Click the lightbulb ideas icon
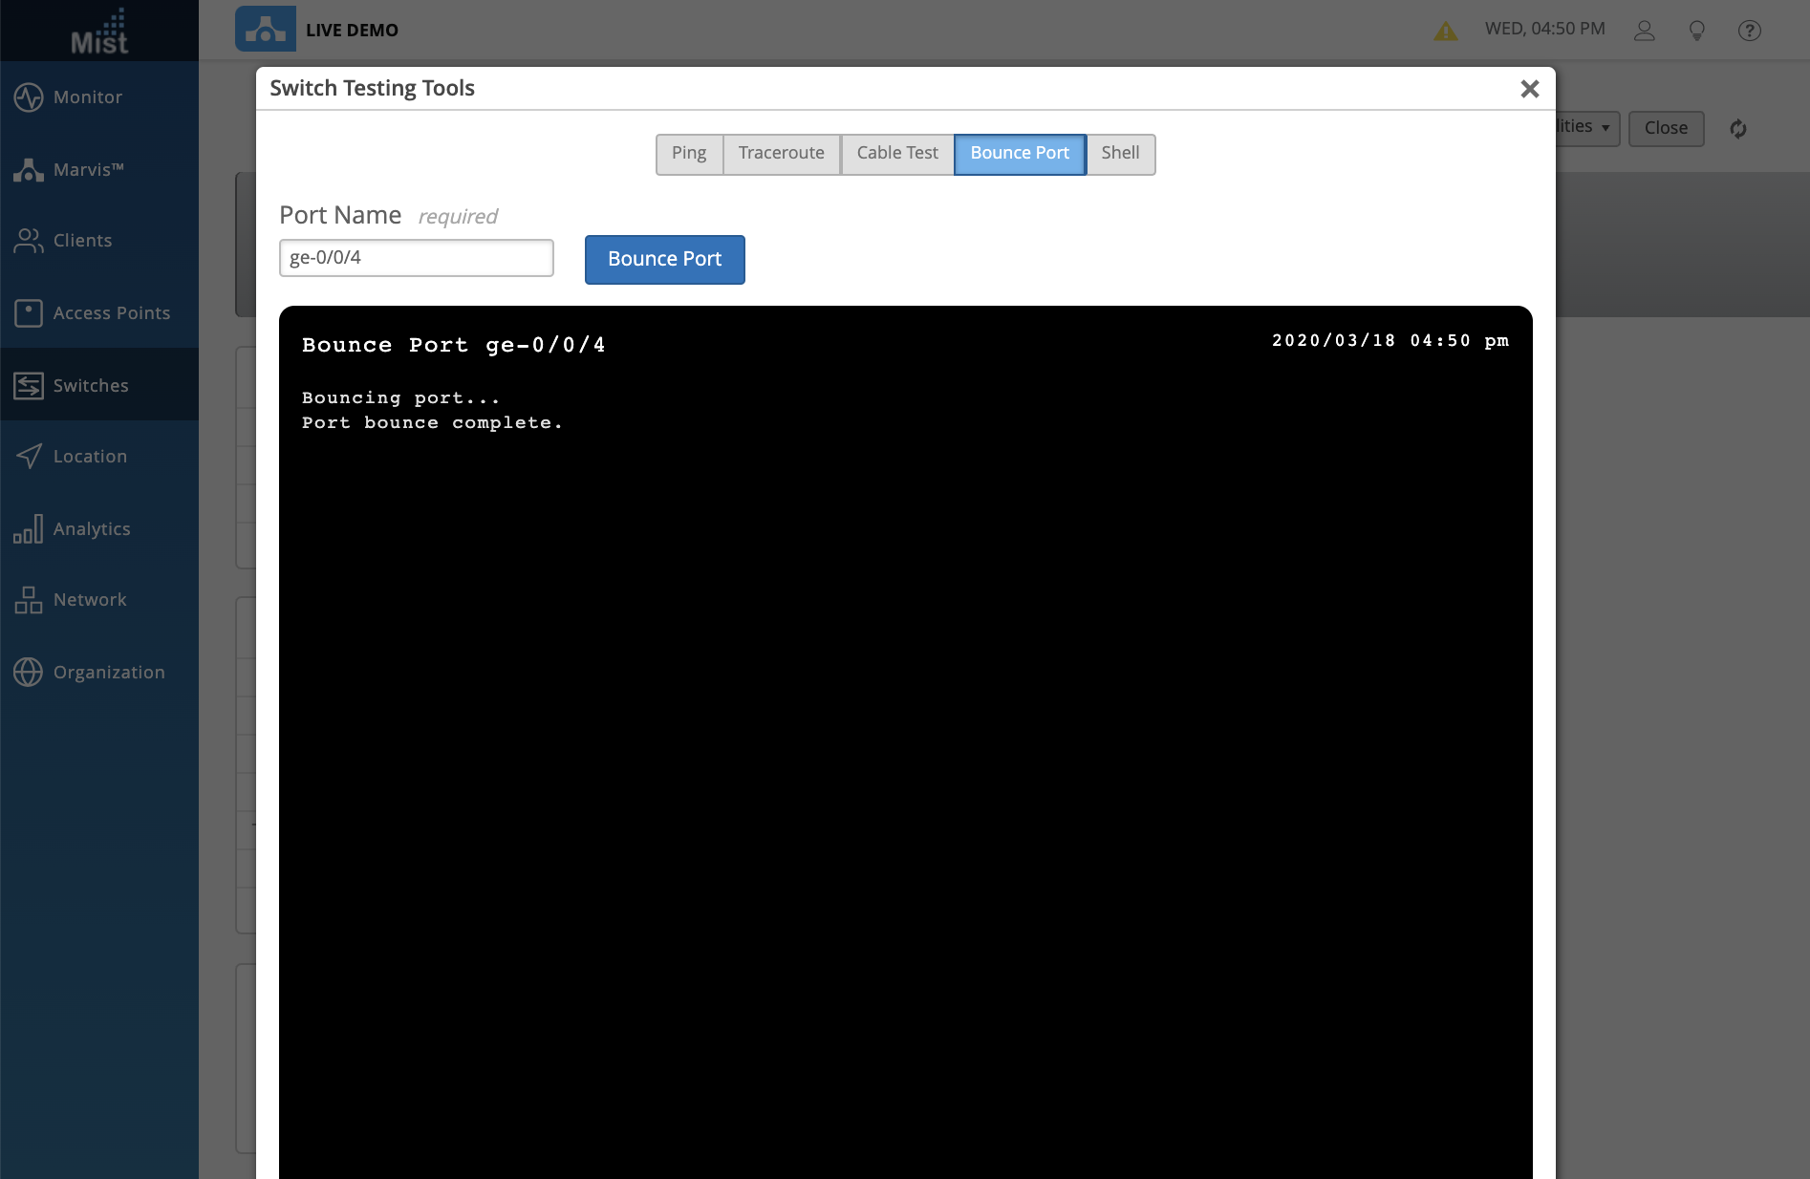The height and width of the screenshot is (1179, 1810). 1697,31
